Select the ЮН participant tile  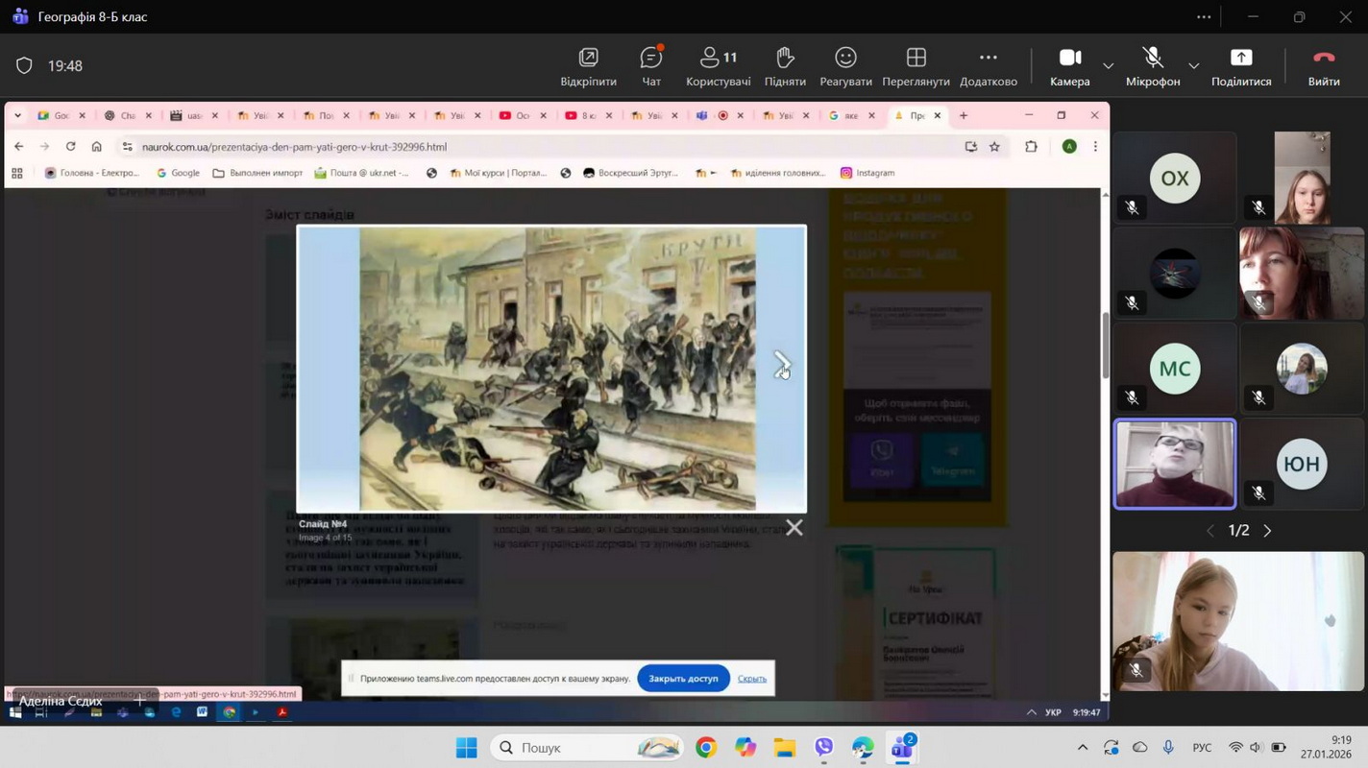click(1302, 464)
